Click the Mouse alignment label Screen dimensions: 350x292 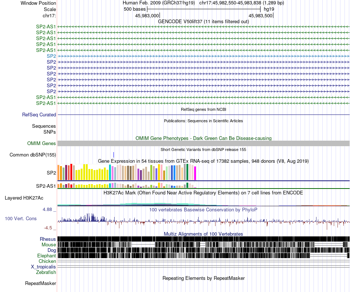(49, 245)
